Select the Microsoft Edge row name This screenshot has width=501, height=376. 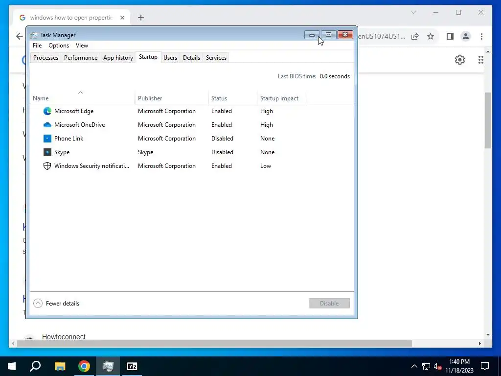tap(74, 111)
